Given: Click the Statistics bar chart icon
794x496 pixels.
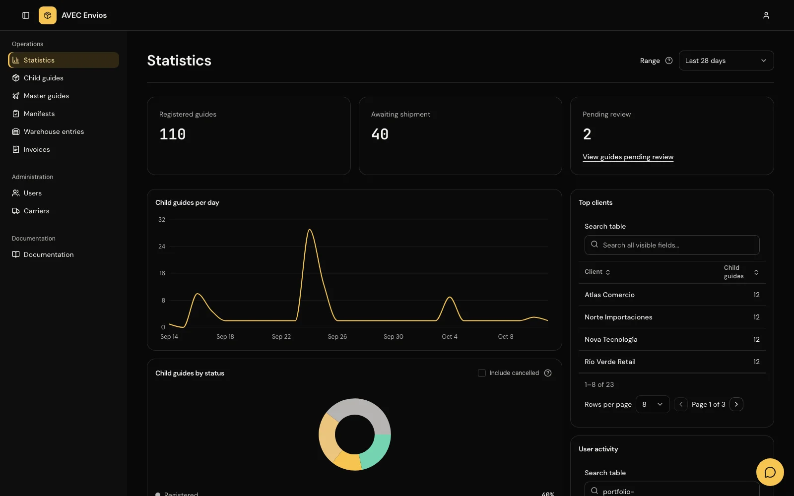Looking at the screenshot, I should pyautogui.click(x=16, y=60).
